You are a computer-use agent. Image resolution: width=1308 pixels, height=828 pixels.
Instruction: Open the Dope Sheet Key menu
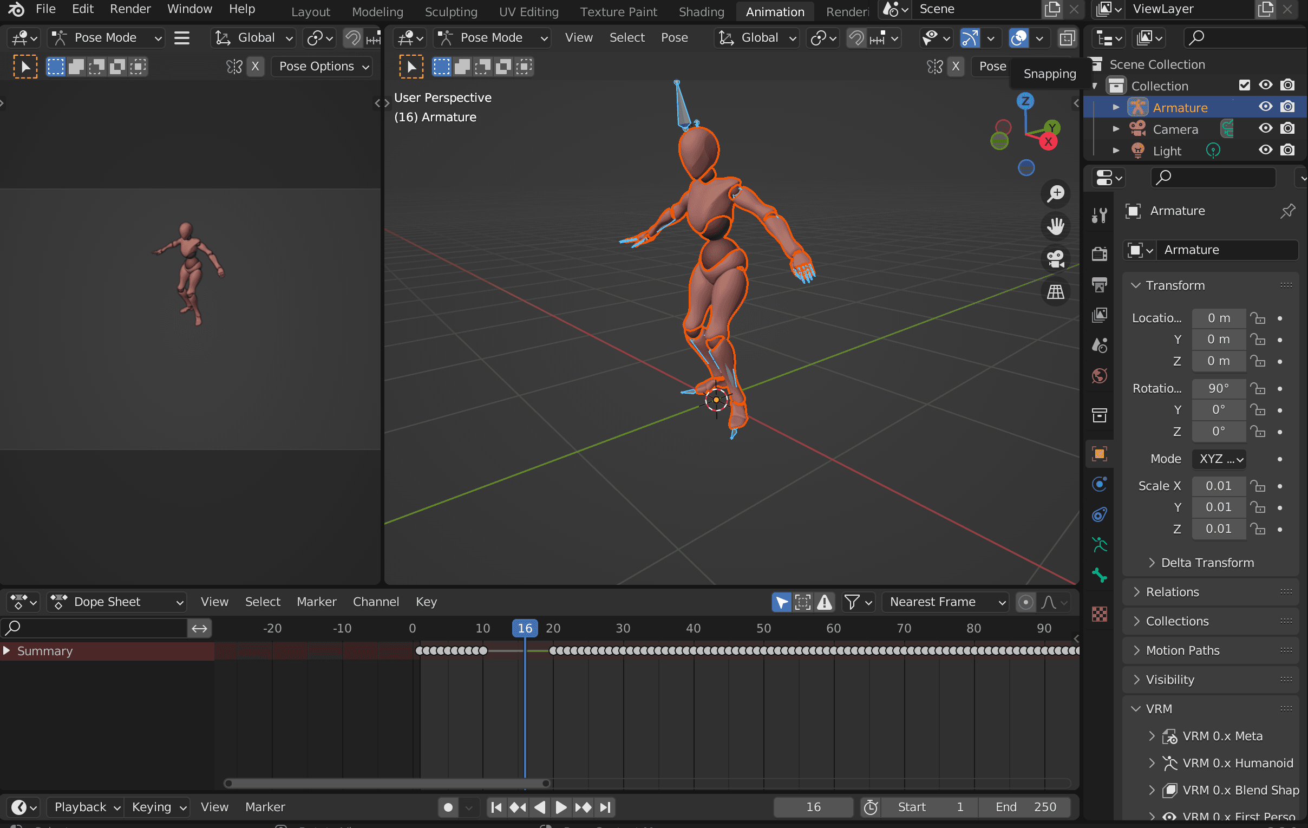click(426, 602)
